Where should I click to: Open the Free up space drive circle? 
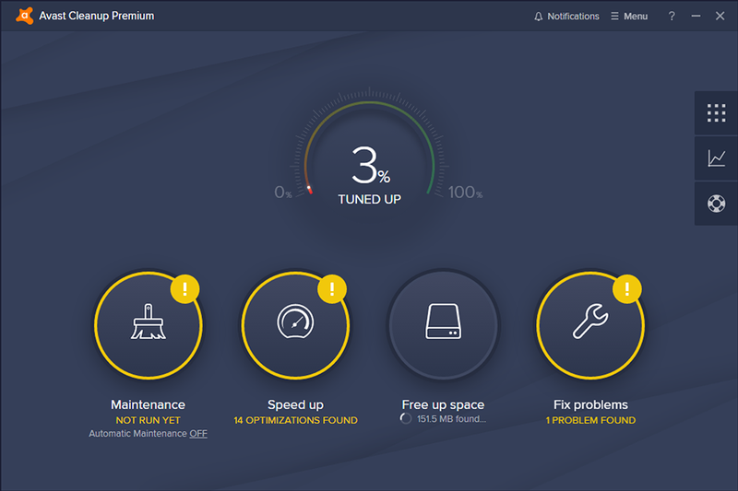pyautogui.click(x=443, y=325)
